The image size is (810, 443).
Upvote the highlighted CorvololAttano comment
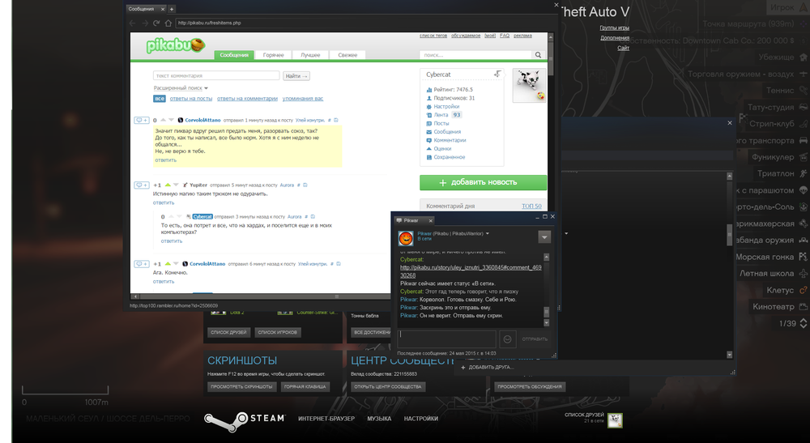[x=163, y=120]
